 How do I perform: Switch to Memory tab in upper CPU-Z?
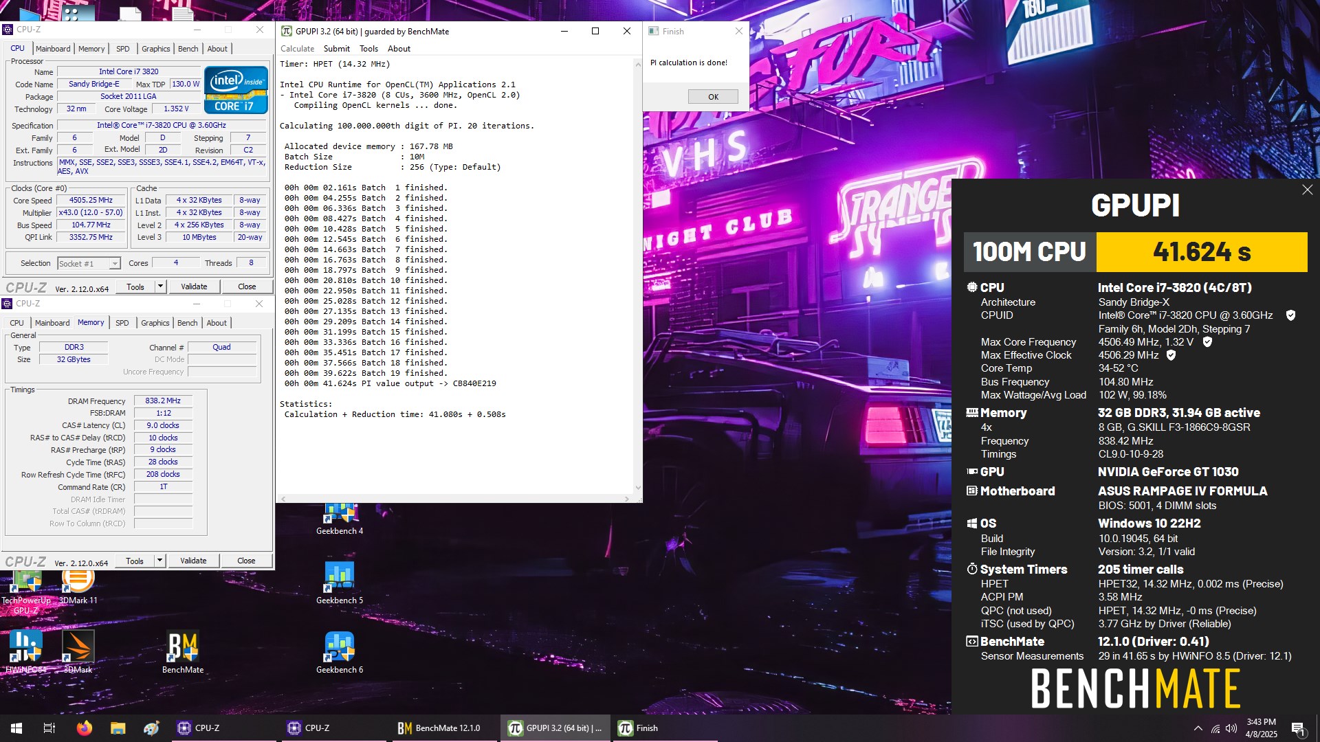point(91,49)
